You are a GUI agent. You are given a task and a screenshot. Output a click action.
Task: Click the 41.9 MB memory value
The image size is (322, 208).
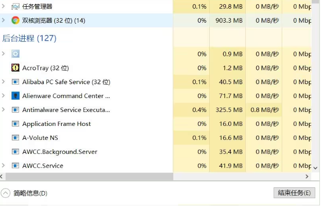[231, 166]
